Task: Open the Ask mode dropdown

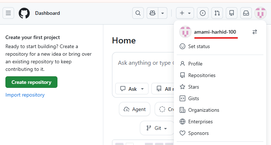Action: click(132, 89)
